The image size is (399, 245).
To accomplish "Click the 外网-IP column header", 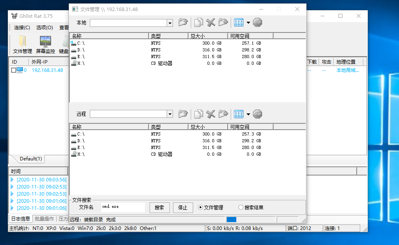I will pyautogui.click(x=49, y=62).
